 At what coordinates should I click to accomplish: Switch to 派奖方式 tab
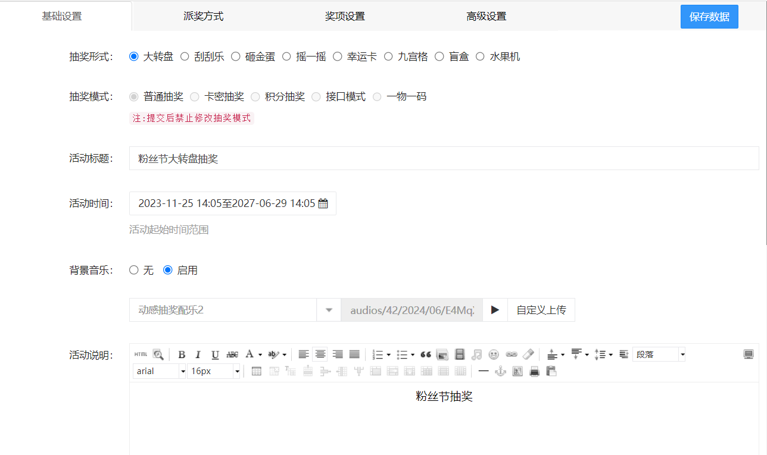pyautogui.click(x=203, y=16)
